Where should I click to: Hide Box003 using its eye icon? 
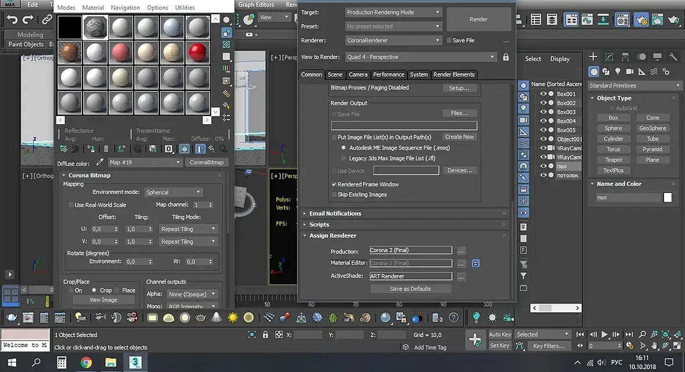543,112
